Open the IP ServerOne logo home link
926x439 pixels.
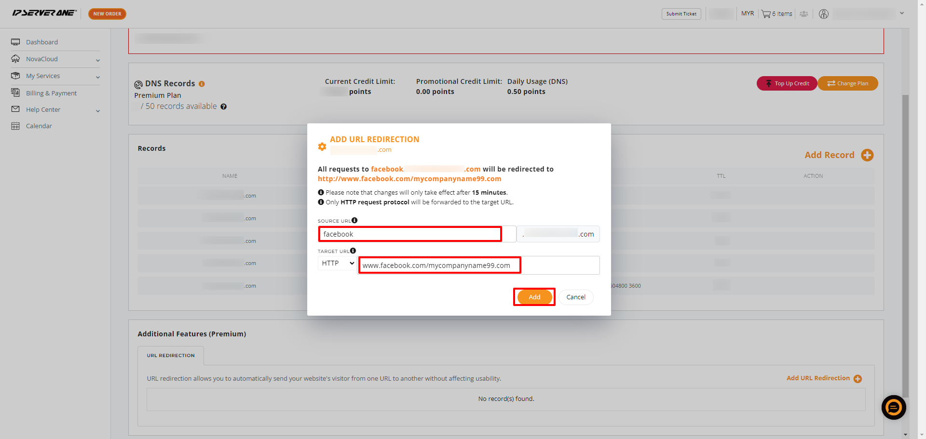44,13
